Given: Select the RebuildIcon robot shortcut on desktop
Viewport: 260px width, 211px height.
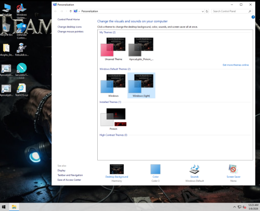Looking at the screenshot, I should (x=22, y=49).
